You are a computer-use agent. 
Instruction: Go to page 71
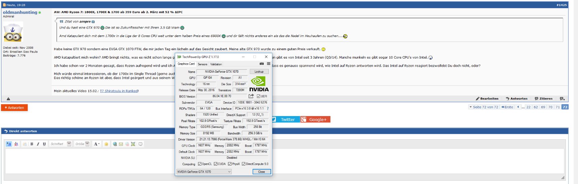(558, 107)
